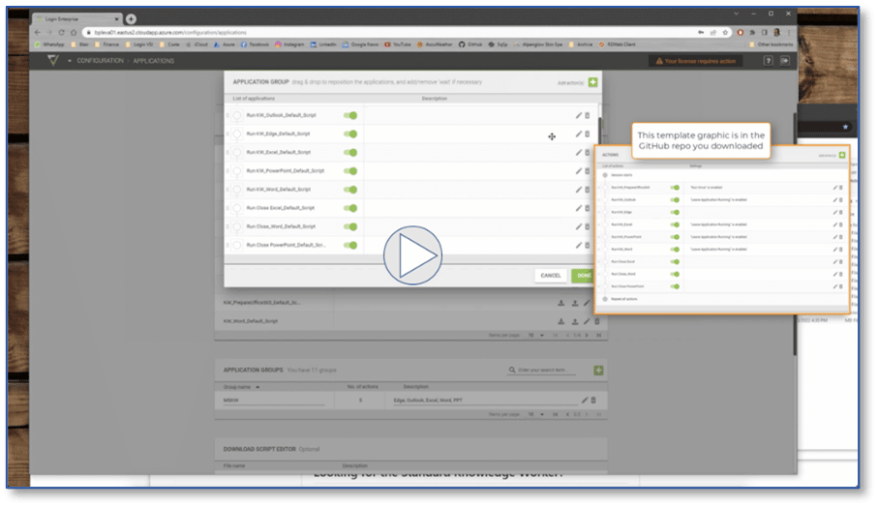Screen dimensions: 878x507
Task: Delete the Run KW_Edge_Default_Script row
Action: click(x=588, y=134)
